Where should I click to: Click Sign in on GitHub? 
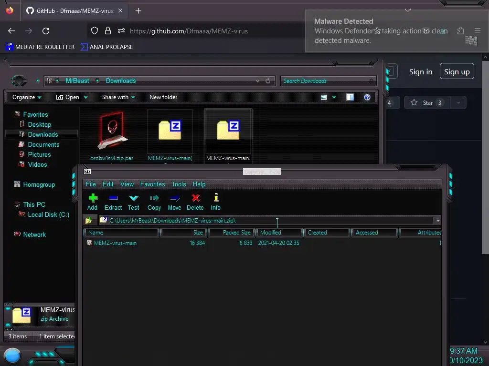[421, 72]
